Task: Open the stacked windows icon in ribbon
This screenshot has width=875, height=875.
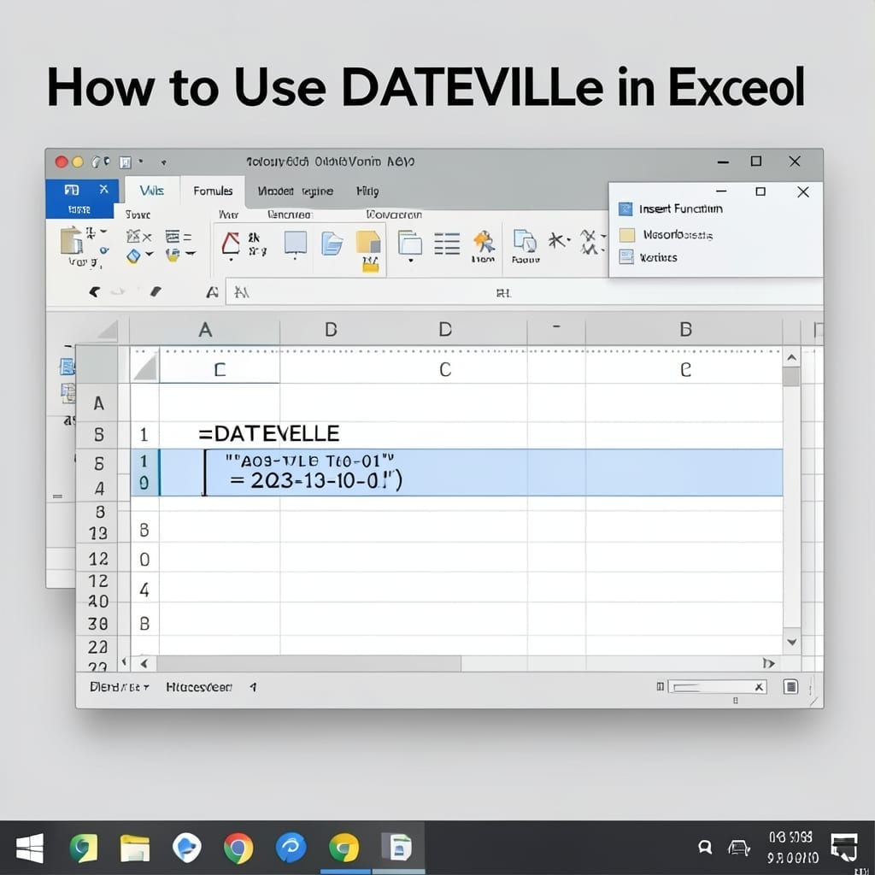Action: (410, 243)
